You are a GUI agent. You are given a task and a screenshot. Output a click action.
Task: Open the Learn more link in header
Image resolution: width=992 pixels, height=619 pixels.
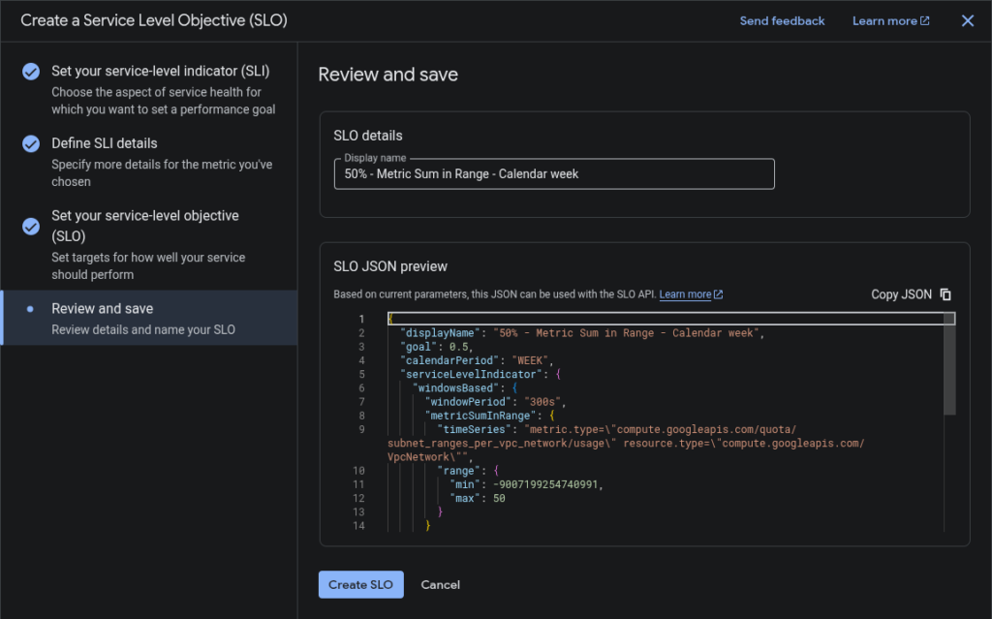pos(883,21)
